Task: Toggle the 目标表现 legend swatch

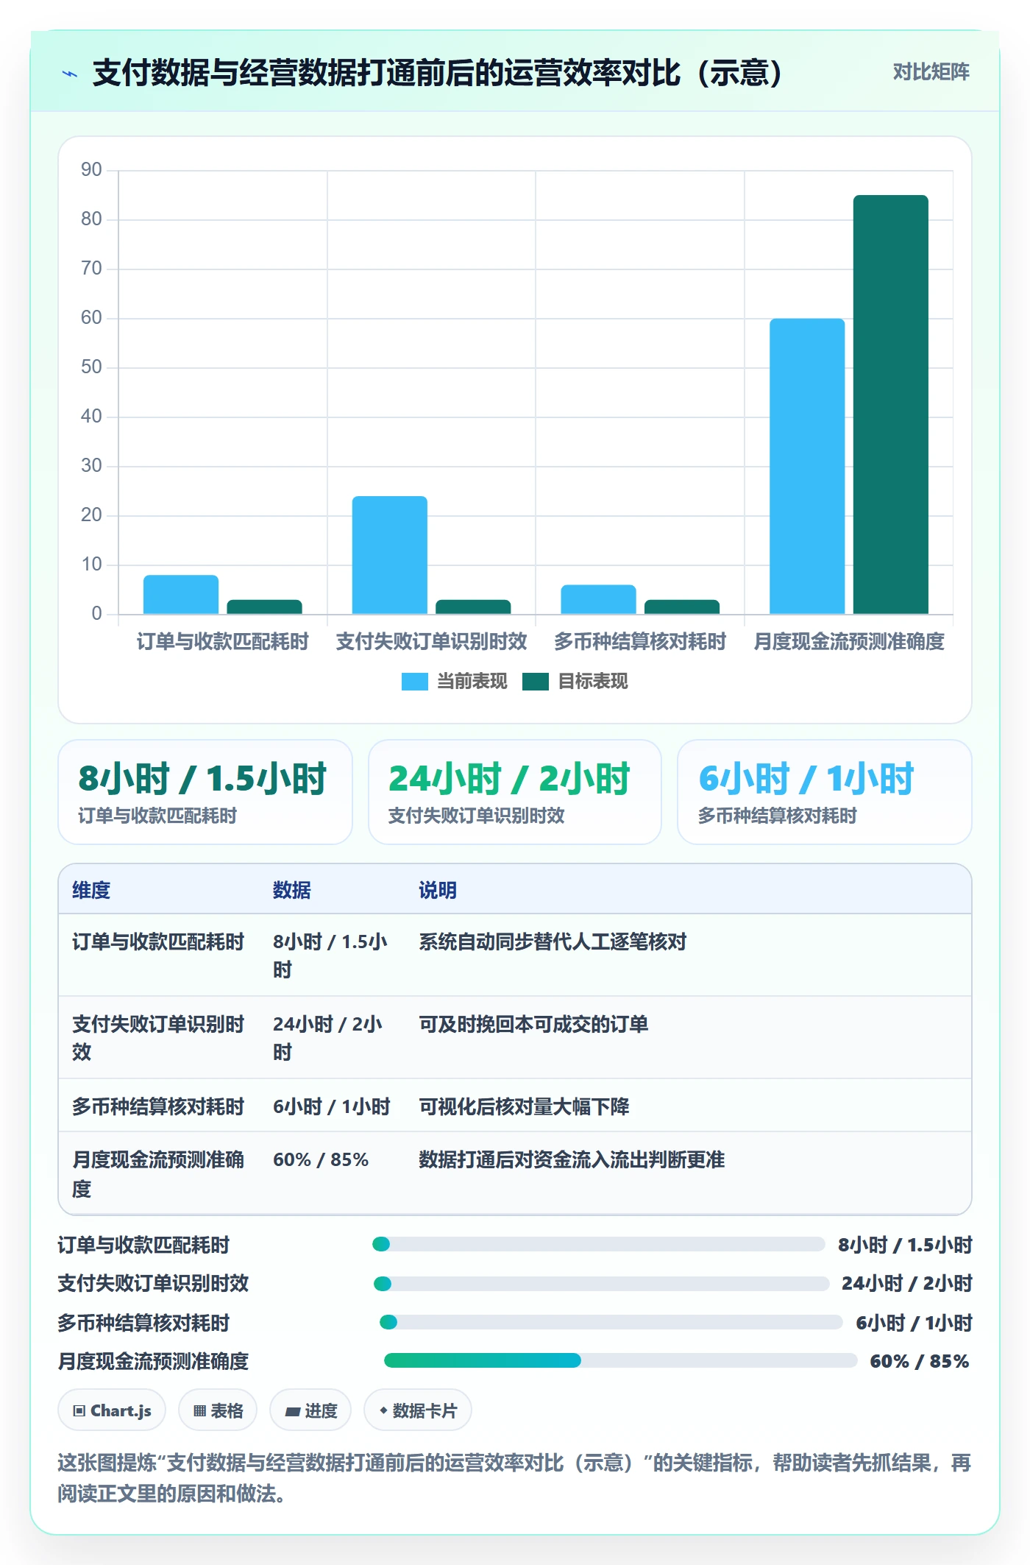Action: point(535,682)
